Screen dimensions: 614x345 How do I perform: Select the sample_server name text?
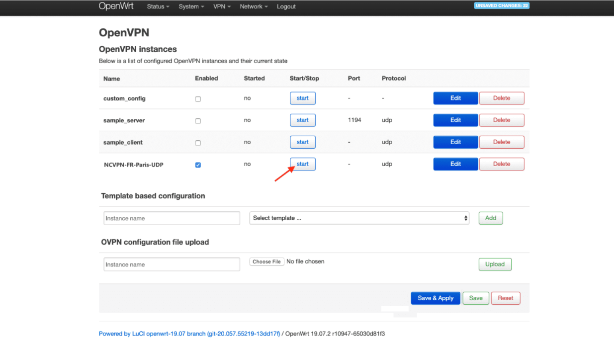(x=124, y=121)
